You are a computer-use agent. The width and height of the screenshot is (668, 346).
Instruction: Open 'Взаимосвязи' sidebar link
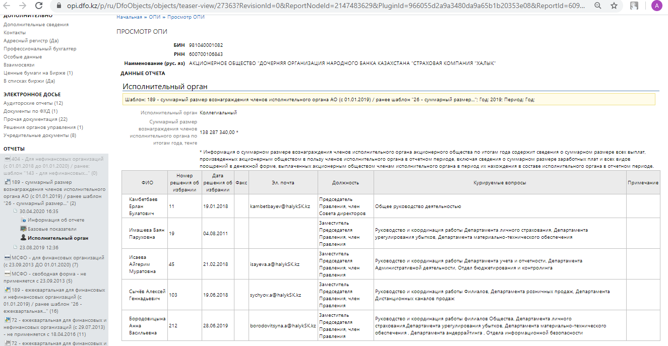pos(19,65)
